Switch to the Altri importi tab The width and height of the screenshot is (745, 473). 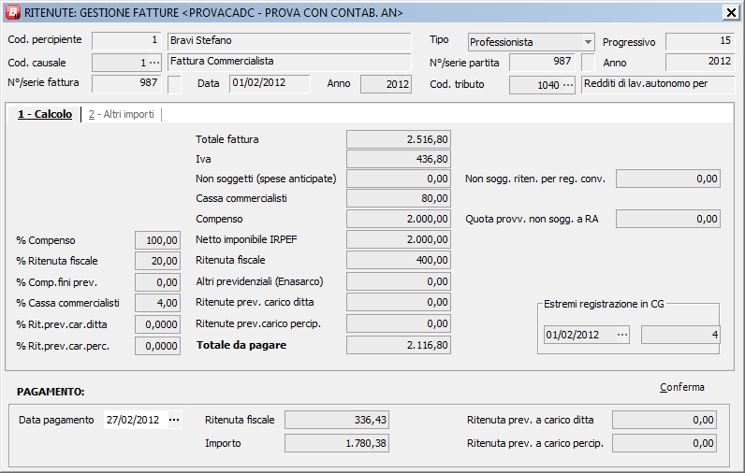(x=121, y=114)
